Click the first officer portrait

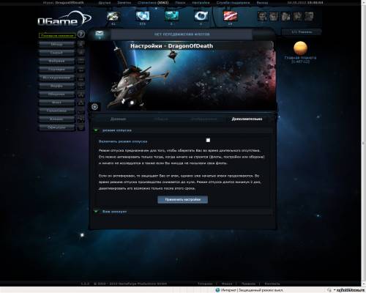tap(262, 16)
